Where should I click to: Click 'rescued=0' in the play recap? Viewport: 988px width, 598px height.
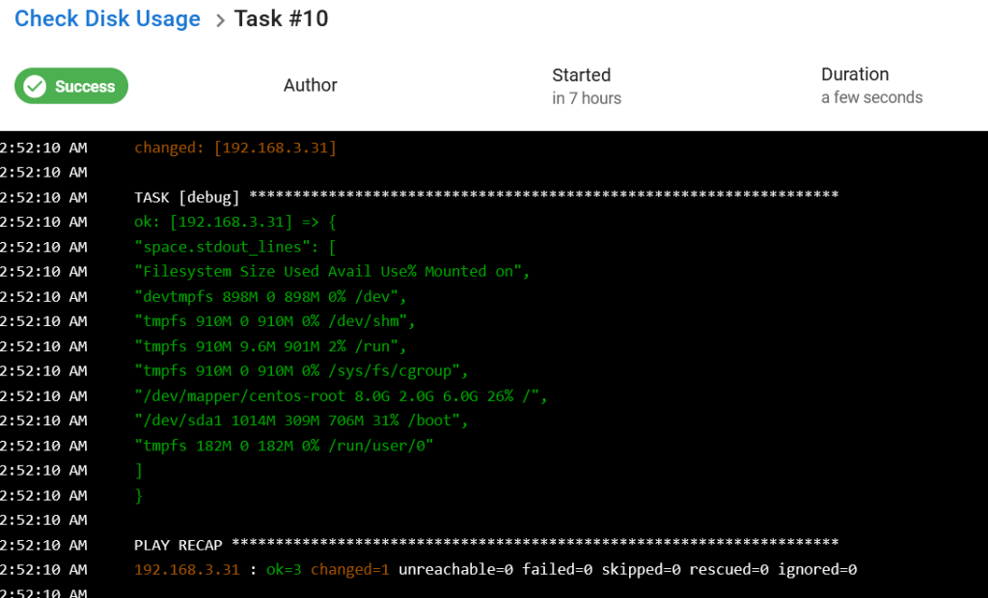pyautogui.click(x=728, y=570)
